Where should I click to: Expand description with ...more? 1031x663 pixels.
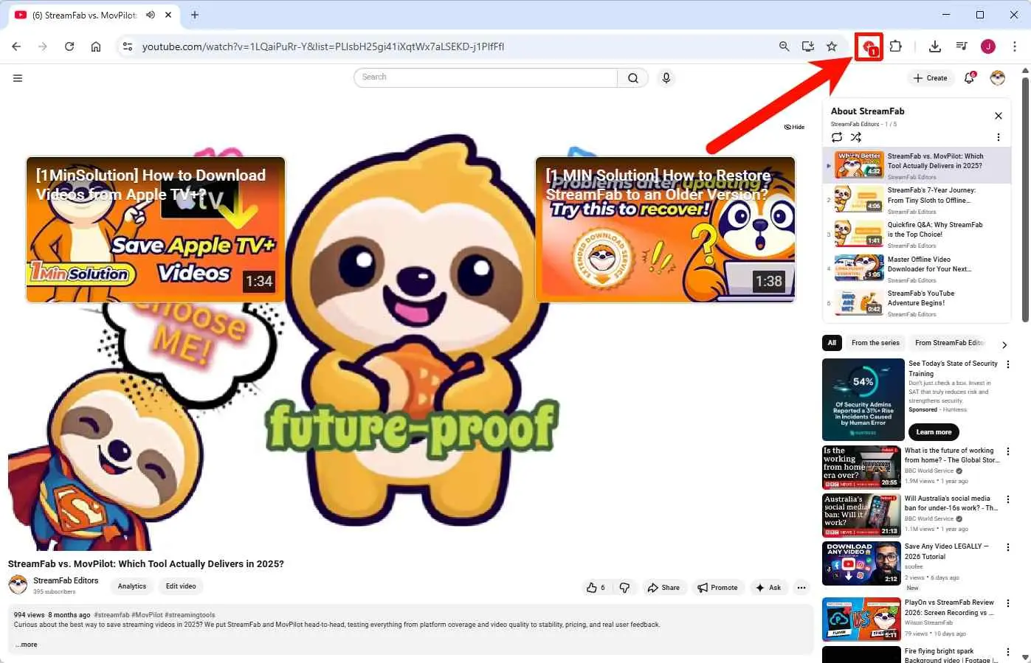point(27,645)
